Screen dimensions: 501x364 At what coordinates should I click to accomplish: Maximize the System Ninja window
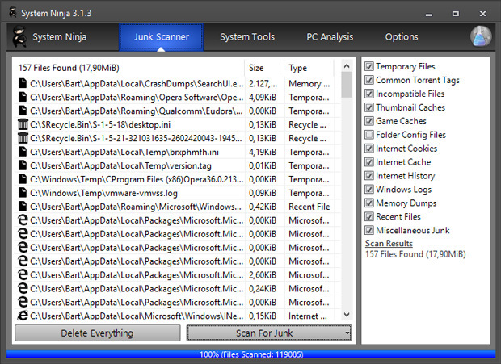[x=456, y=14]
